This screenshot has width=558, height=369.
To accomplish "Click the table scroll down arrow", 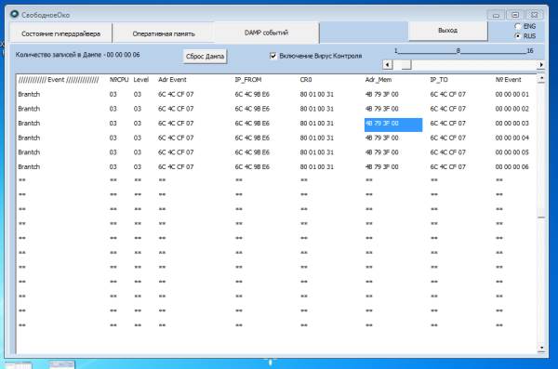I will click(x=541, y=348).
